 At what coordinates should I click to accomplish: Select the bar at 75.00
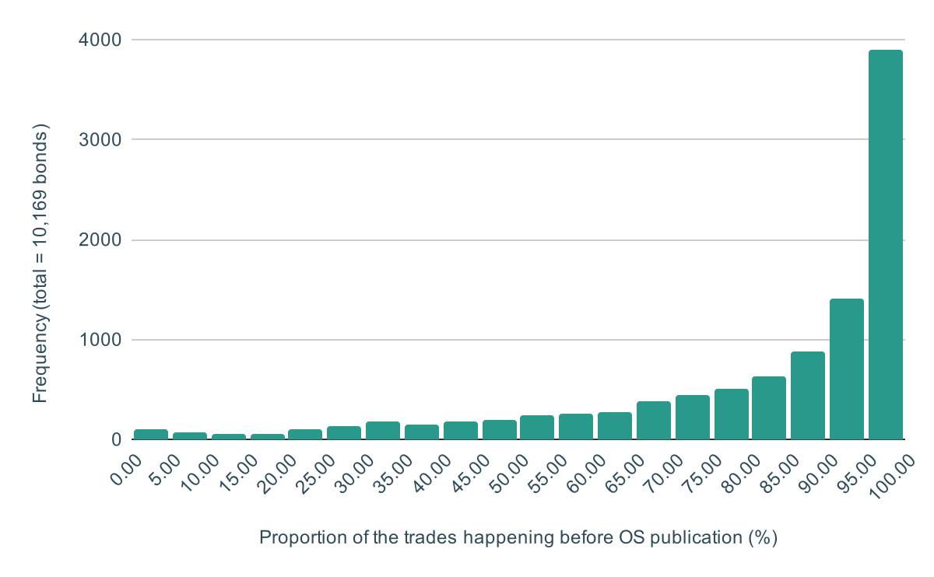click(x=730, y=412)
